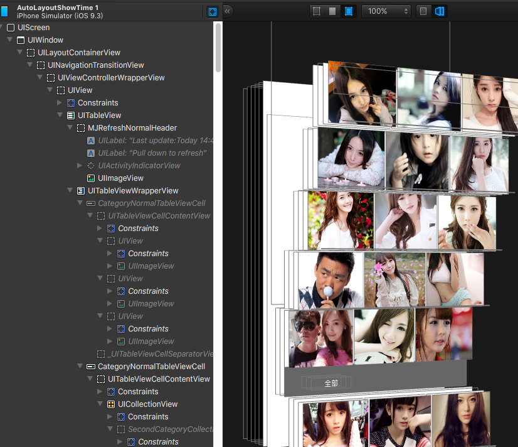Click icon next to 'Pull down to refresh' label
518x447 pixels.
[91, 153]
